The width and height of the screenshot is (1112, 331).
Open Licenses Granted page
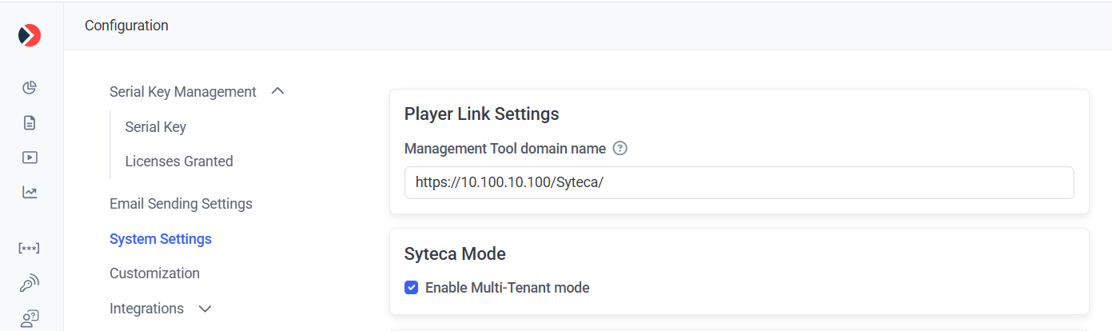click(x=179, y=162)
